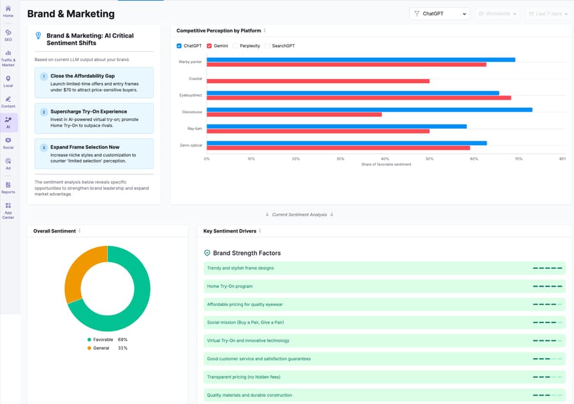Open the ChatGPT platform dropdown
The height and width of the screenshot is (404, 574).
[439, 13]
